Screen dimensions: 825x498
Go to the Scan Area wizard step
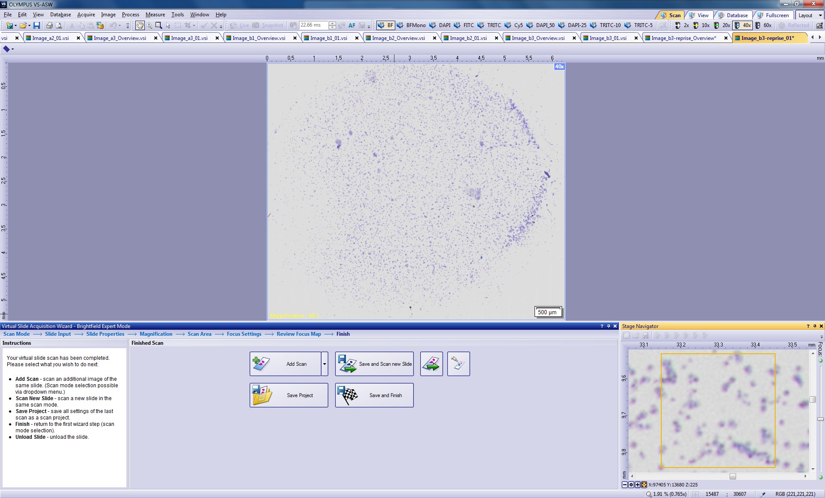[199, 334]
